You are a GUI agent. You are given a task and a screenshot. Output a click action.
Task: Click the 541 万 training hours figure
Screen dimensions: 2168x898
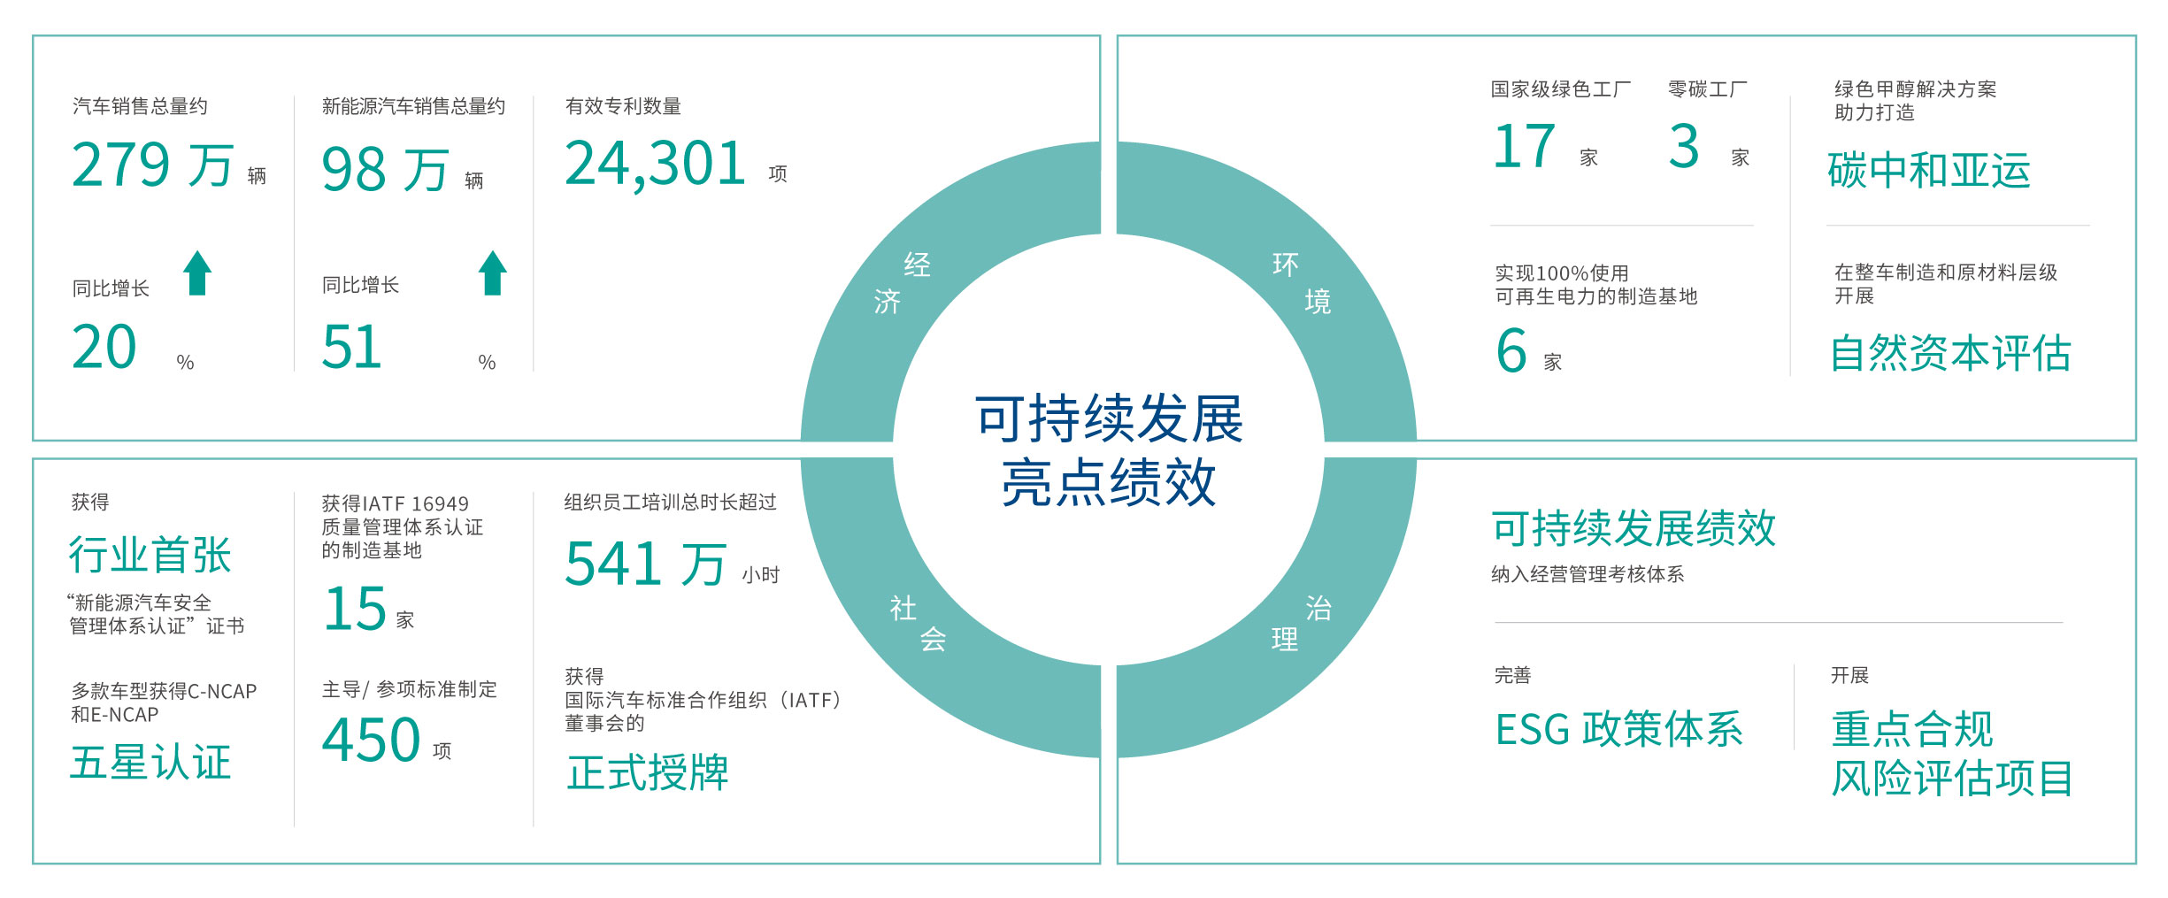point(646,564)
